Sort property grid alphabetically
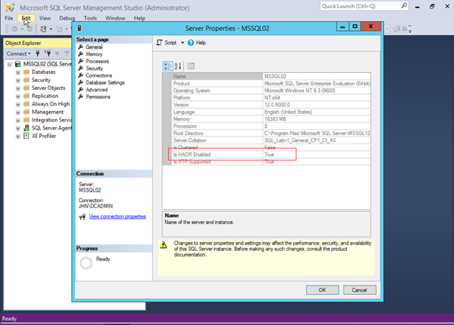454x325 pixels. point(178,66)
